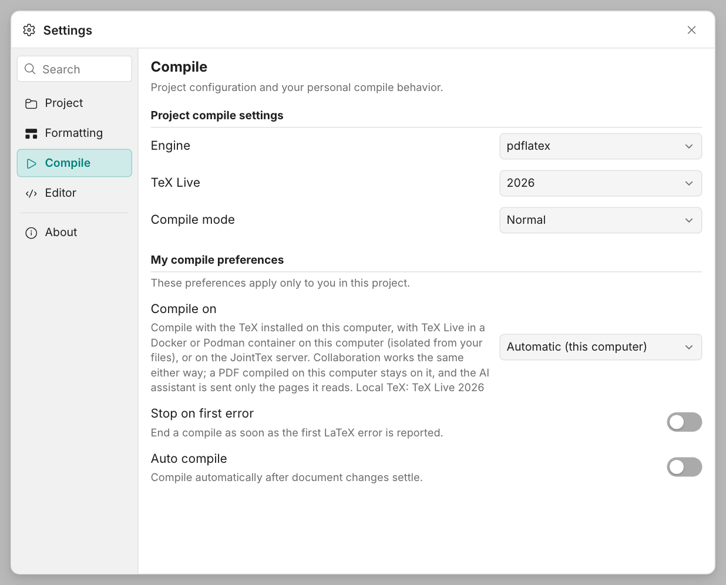Click 'Project configuration and your personal' subtitle
Viewport: 726px width, 585px height.
[297, 88]
